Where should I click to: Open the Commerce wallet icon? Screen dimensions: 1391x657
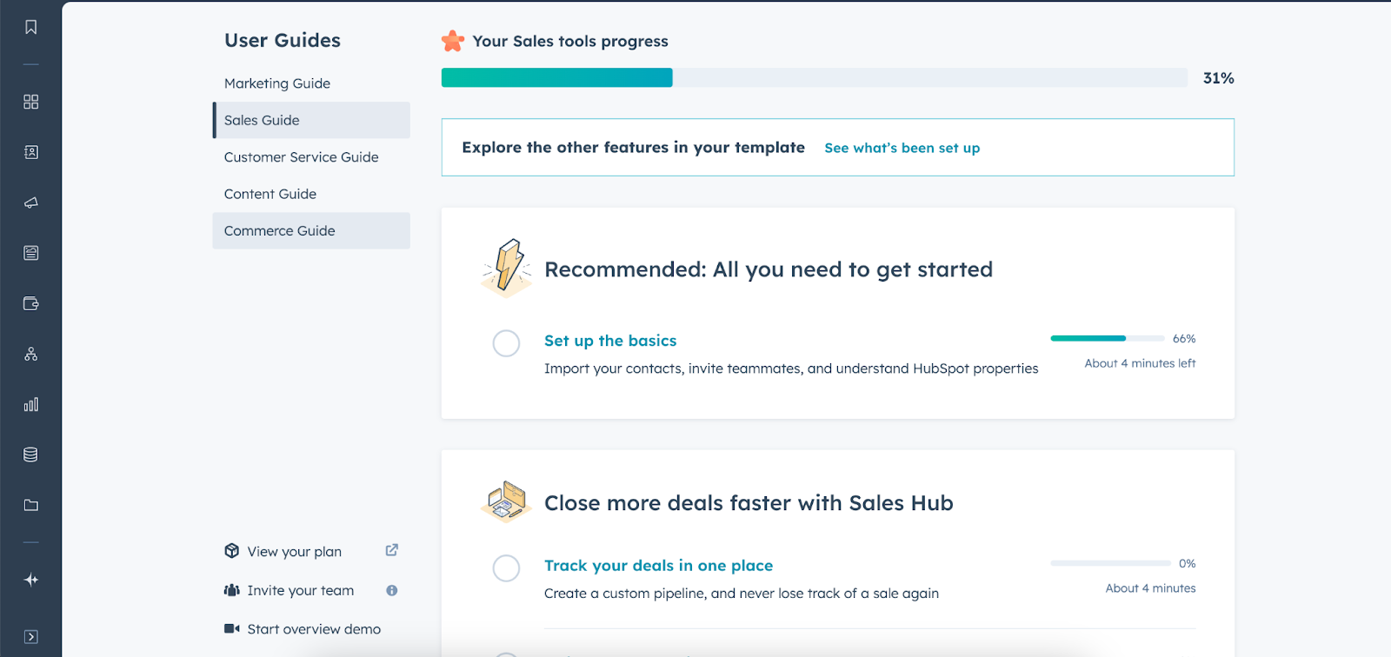(x=31, y=303)
